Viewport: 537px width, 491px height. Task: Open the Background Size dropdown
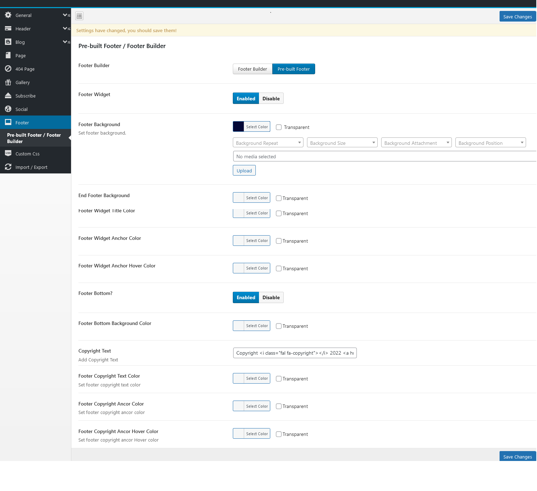pos(342,143)
